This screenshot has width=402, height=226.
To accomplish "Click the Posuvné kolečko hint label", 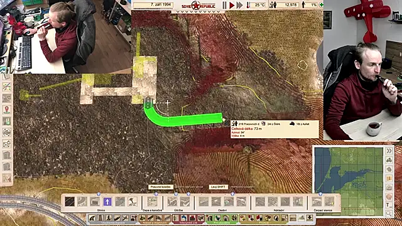I will [161, 187].
